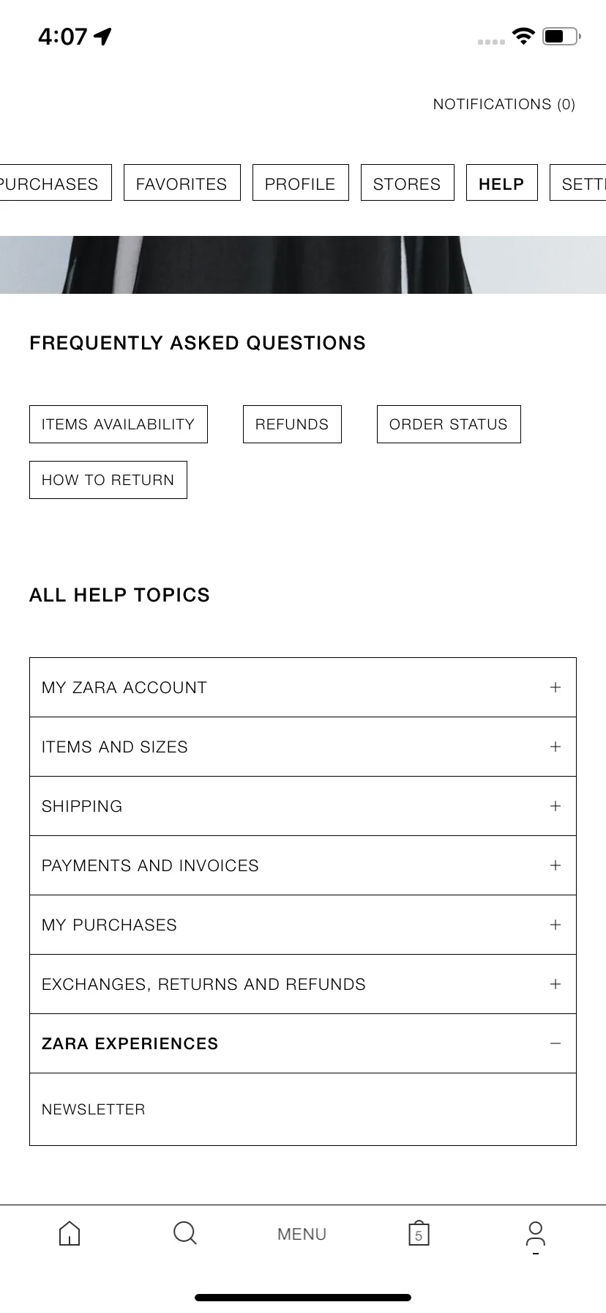The image size is (606, 1313).
Task: Expand Exchanges, Returns and Refunds topic
Action: pyautogui.click(x=303, y=984)
